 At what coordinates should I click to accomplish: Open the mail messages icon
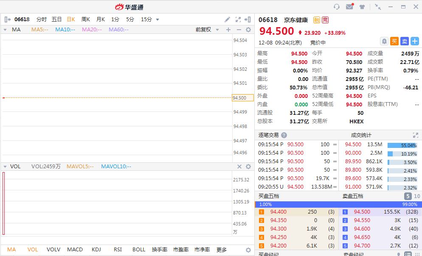tap(349, 7)
